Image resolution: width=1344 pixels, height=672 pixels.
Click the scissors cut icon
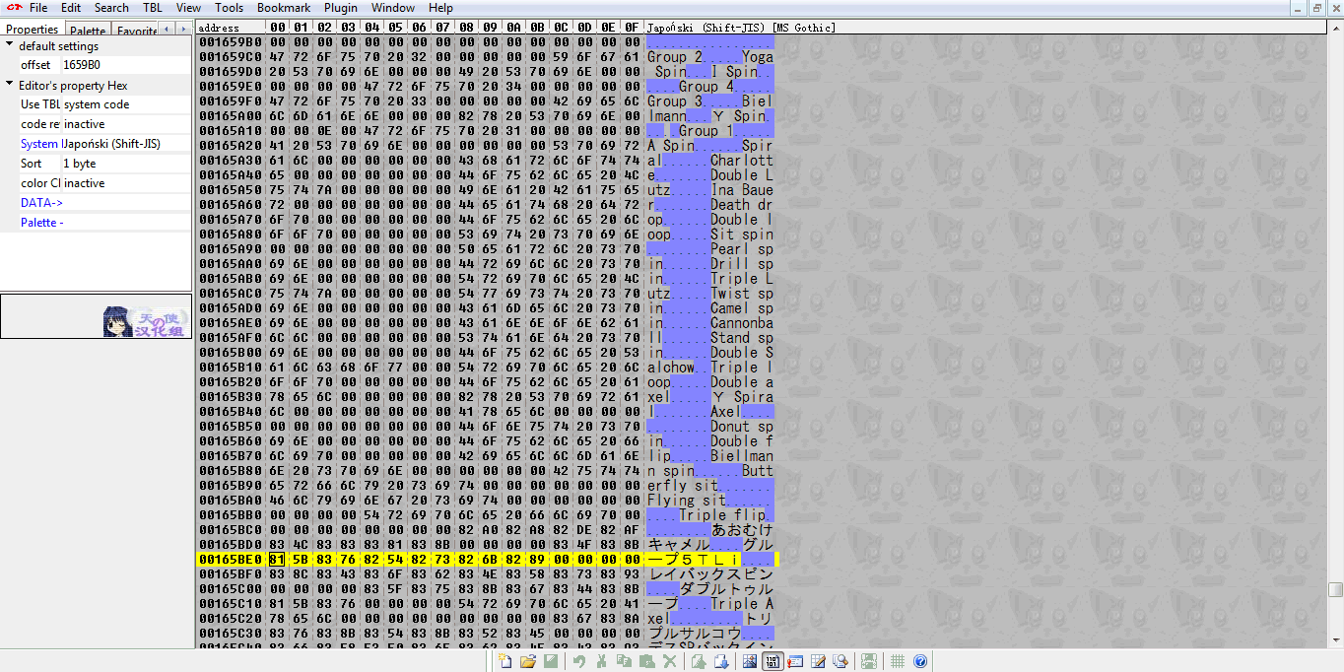(601, 661)
